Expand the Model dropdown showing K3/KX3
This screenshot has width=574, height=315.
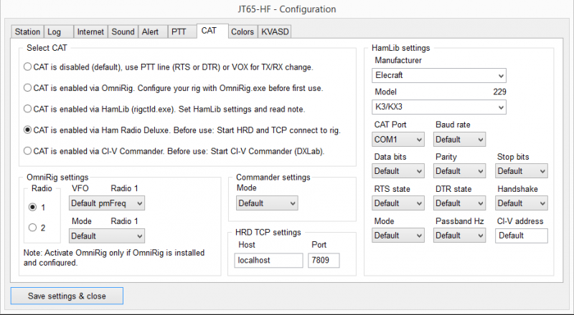tap(439, 107)
